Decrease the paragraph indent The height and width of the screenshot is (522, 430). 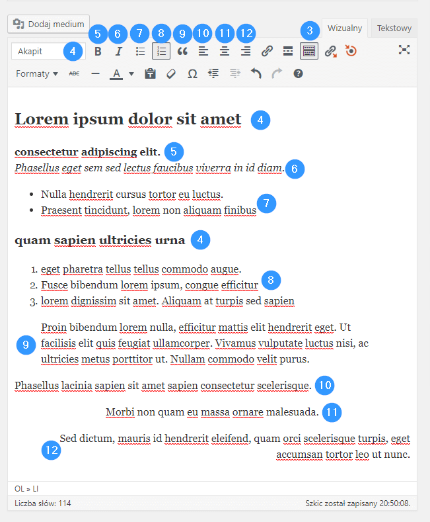click(x=213, y=73)
